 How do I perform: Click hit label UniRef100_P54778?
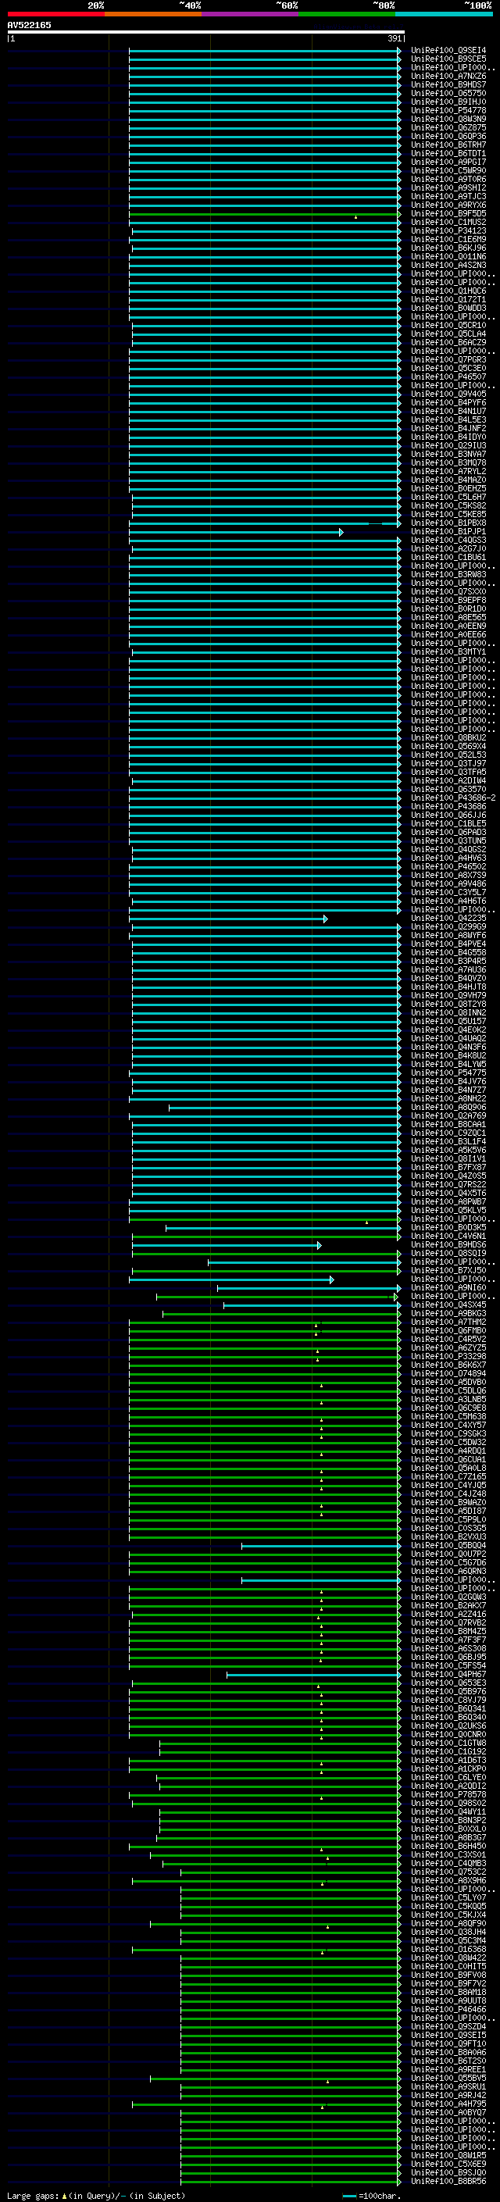[x=448, y=110]
